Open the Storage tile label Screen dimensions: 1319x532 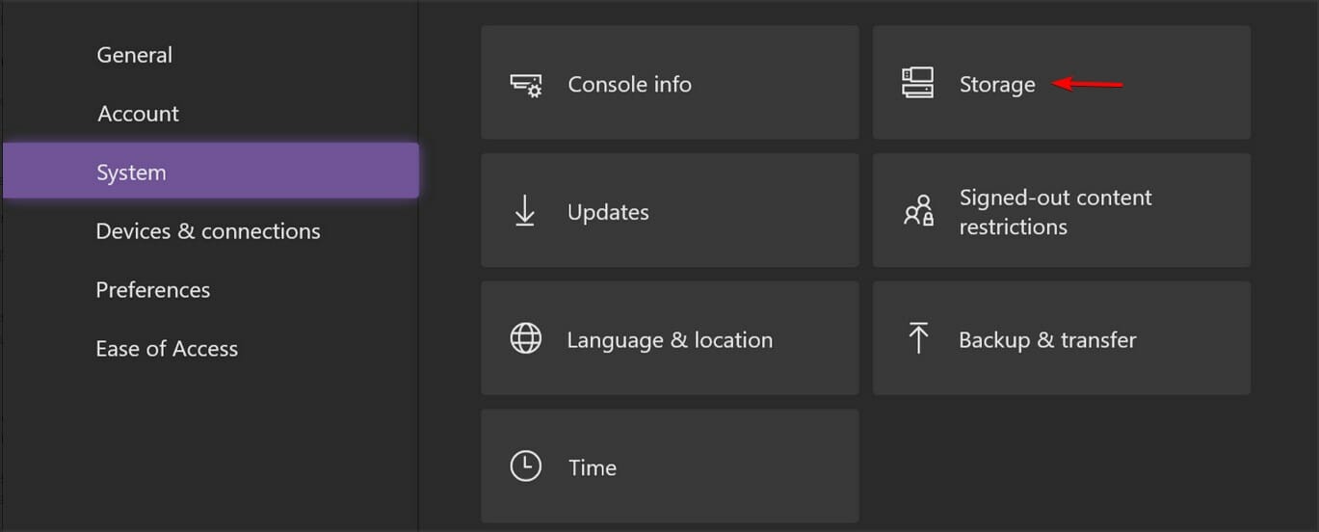(997, 85)
